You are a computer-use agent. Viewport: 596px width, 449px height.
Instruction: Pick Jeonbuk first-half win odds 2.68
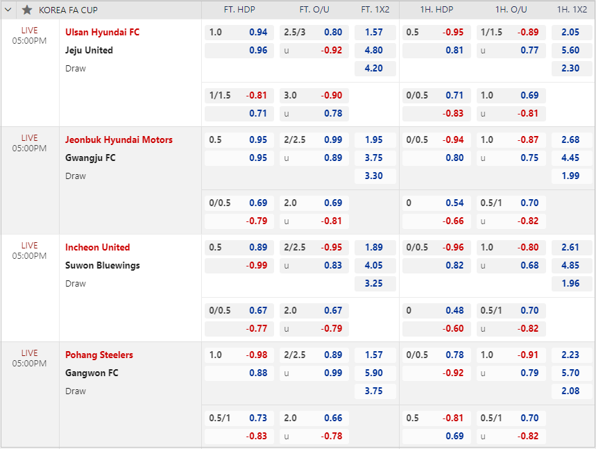point(572,140)
